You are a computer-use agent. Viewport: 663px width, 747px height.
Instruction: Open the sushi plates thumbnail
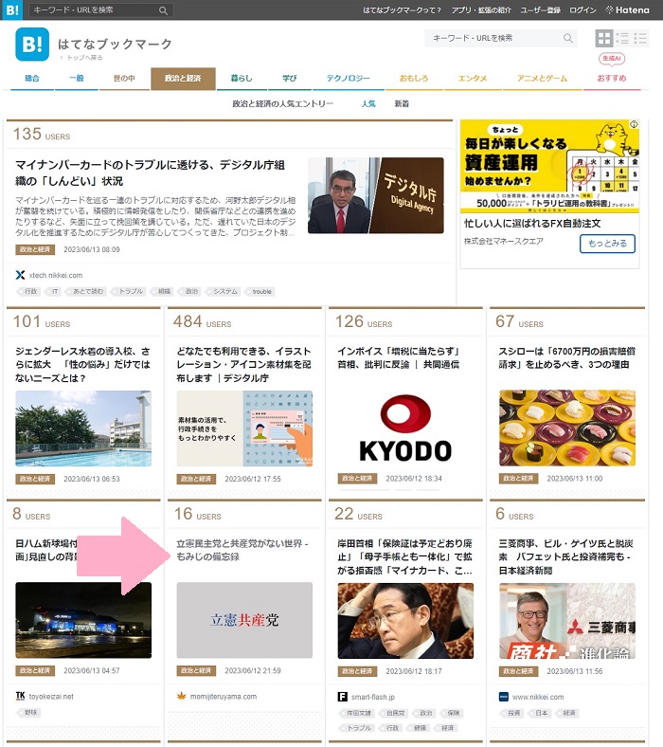pos(566,428)
